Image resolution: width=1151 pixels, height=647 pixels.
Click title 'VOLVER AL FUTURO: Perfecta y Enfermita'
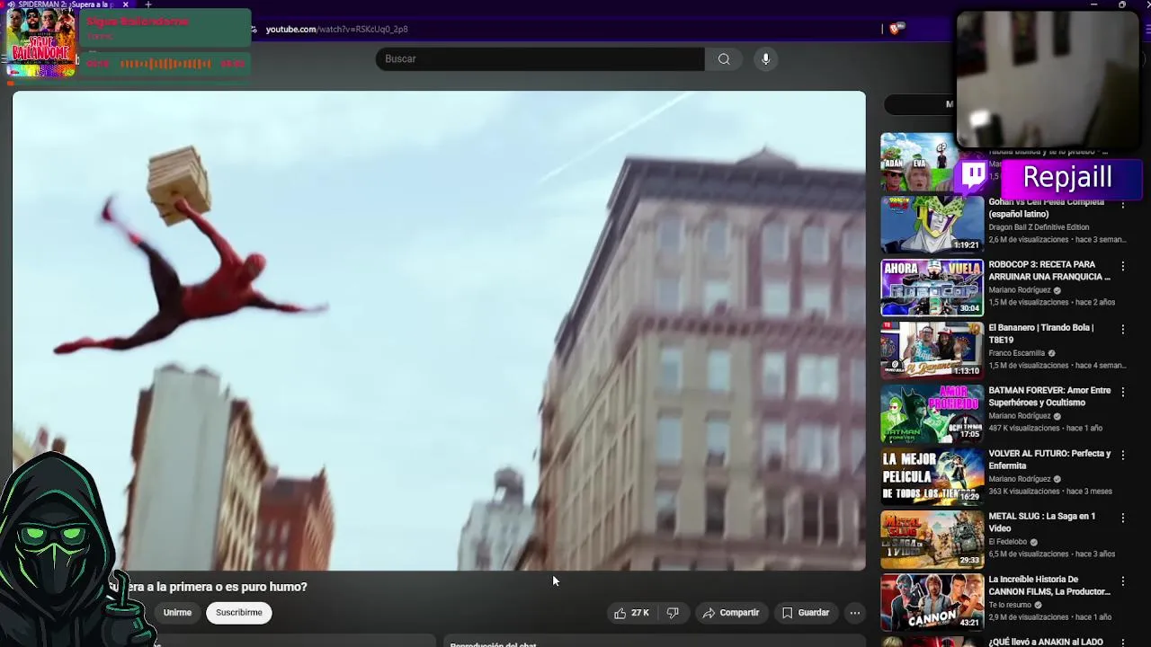pos(1049,459)
